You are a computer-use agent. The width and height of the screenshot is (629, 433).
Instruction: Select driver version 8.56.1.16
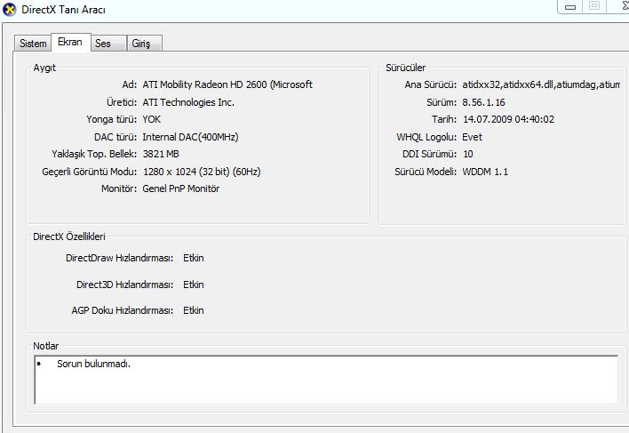pyautogui.click(x=483, y=102)
